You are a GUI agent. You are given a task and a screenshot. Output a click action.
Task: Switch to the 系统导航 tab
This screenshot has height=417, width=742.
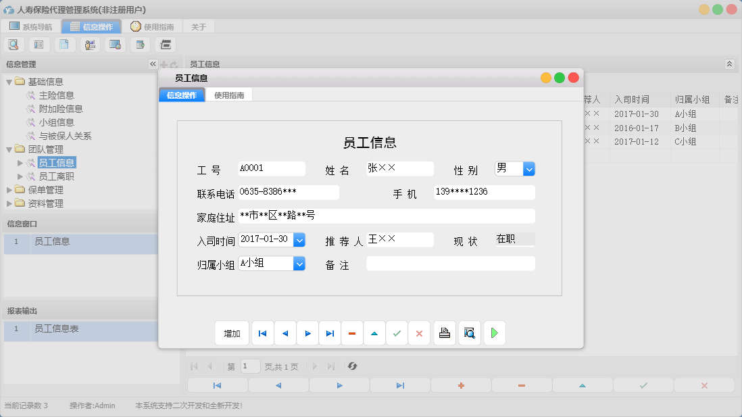pyautogui.click(x=30, y=26)
